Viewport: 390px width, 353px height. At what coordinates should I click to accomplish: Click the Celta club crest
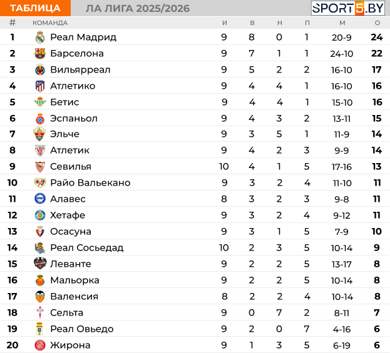[40, 313]
